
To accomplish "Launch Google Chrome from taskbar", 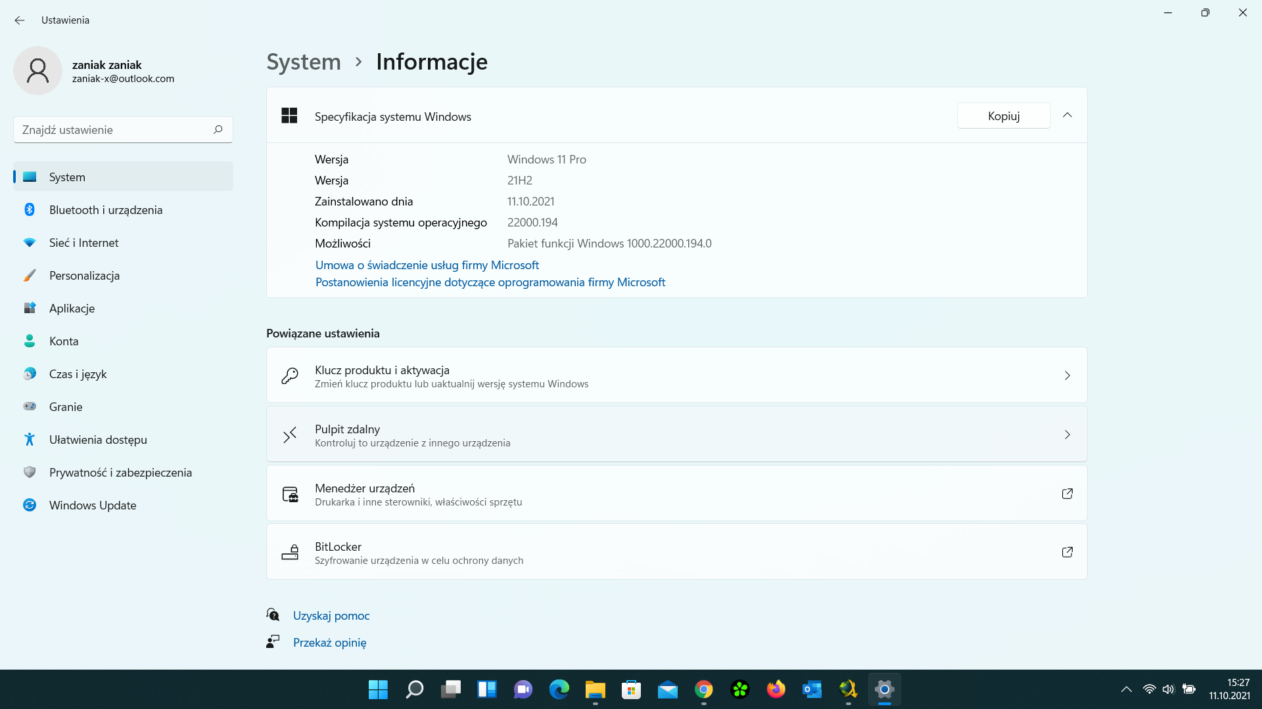I will pos(704,689).
